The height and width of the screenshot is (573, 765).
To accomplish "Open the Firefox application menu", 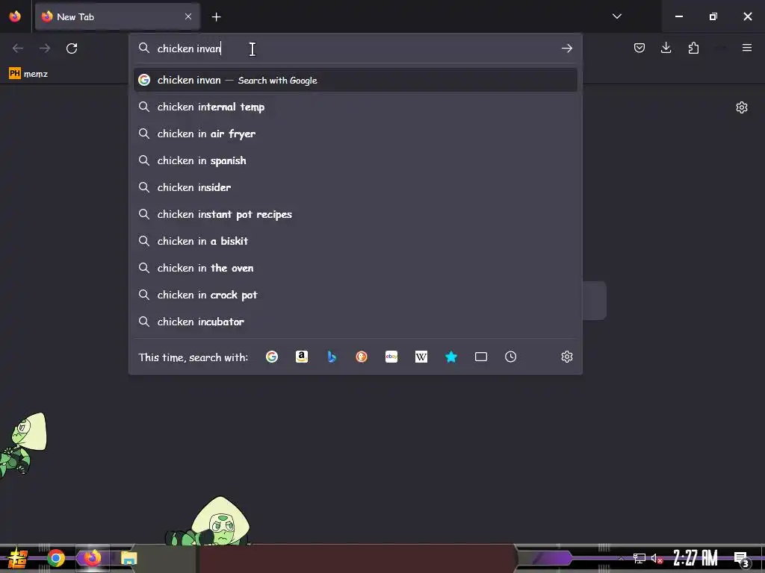I will 747,48.
